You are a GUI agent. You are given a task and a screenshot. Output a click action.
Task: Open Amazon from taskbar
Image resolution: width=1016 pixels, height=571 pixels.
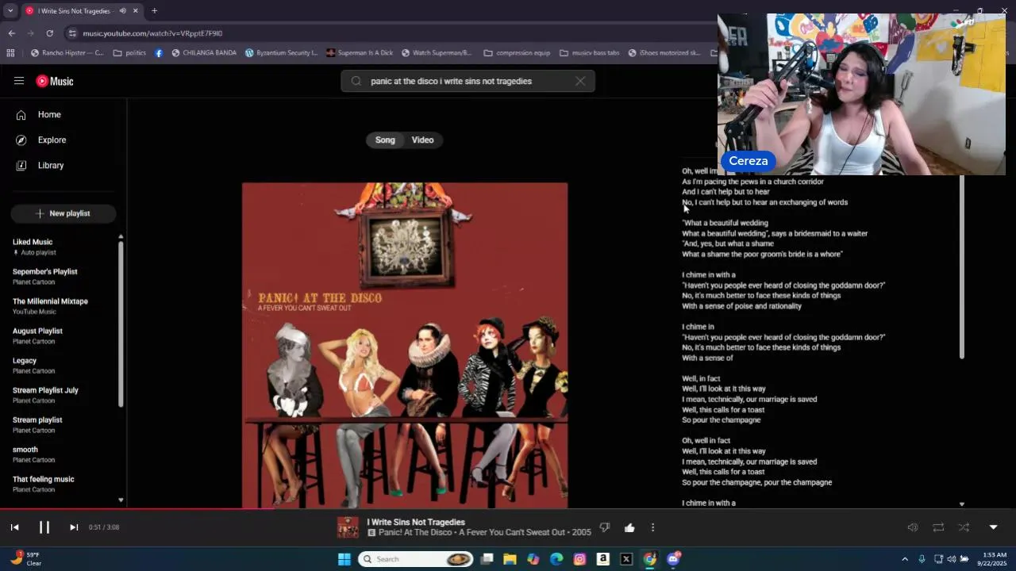[x=603, y=559]
